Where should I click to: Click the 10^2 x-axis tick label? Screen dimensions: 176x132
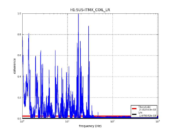[112, 121]
